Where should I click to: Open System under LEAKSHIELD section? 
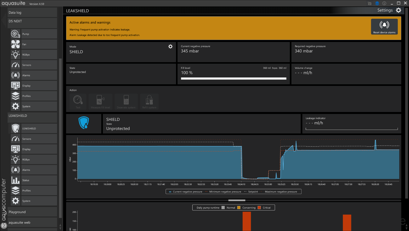[x=34, y=201]
